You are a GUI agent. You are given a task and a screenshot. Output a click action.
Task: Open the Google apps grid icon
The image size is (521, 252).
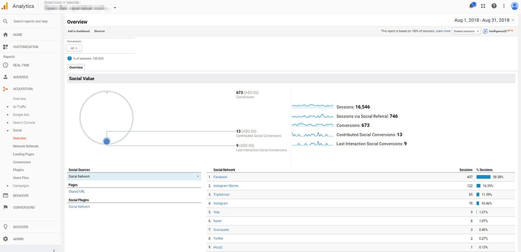coord(483,6)
